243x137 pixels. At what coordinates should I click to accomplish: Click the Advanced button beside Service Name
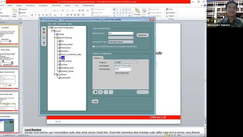pos(142,35)
